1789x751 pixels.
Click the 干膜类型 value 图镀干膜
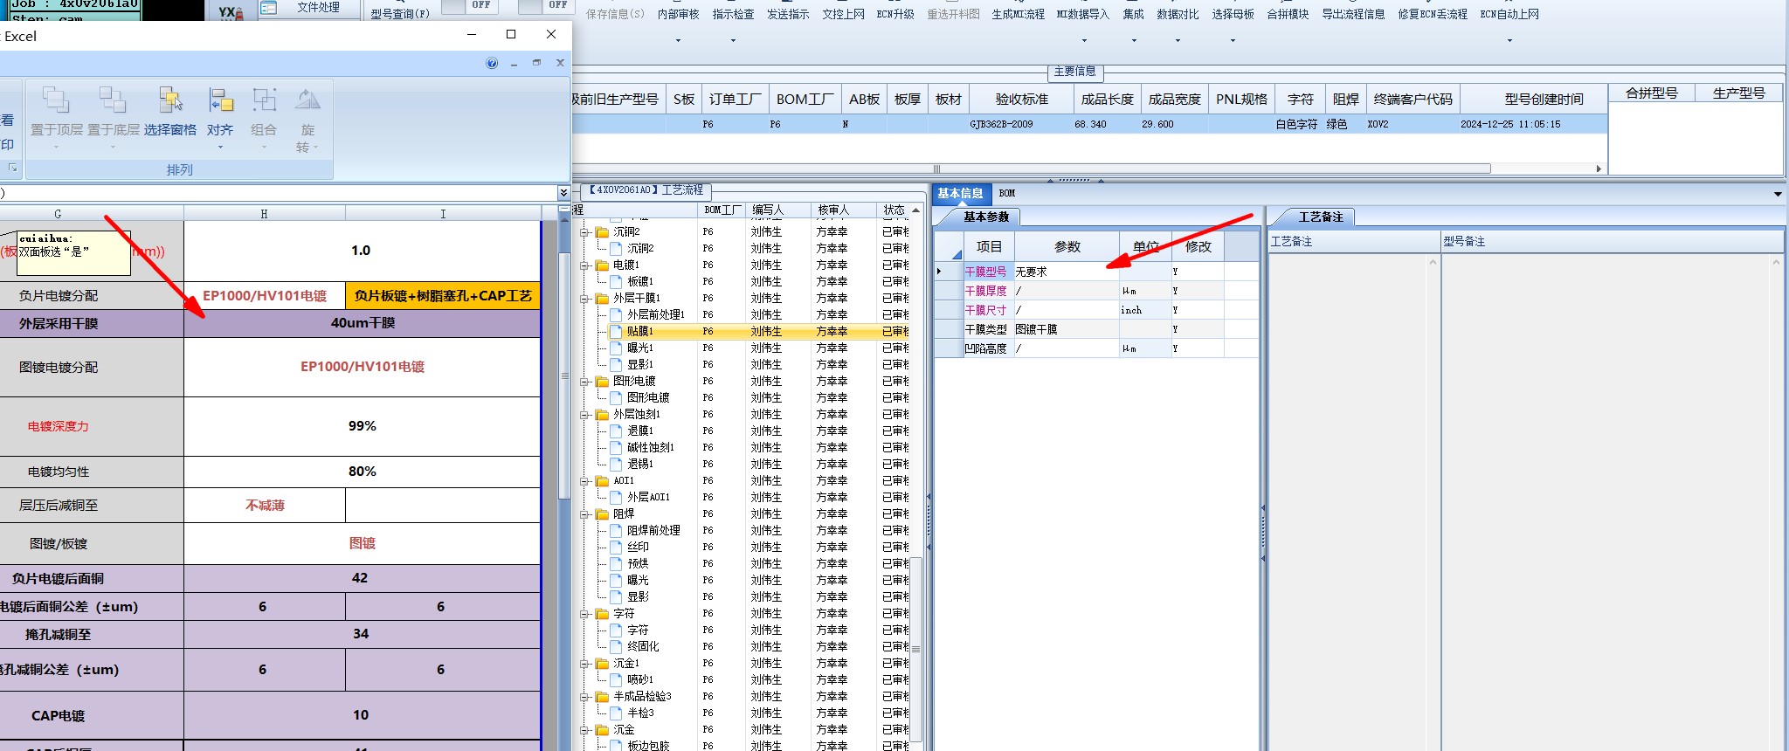tap(1066, 329)
